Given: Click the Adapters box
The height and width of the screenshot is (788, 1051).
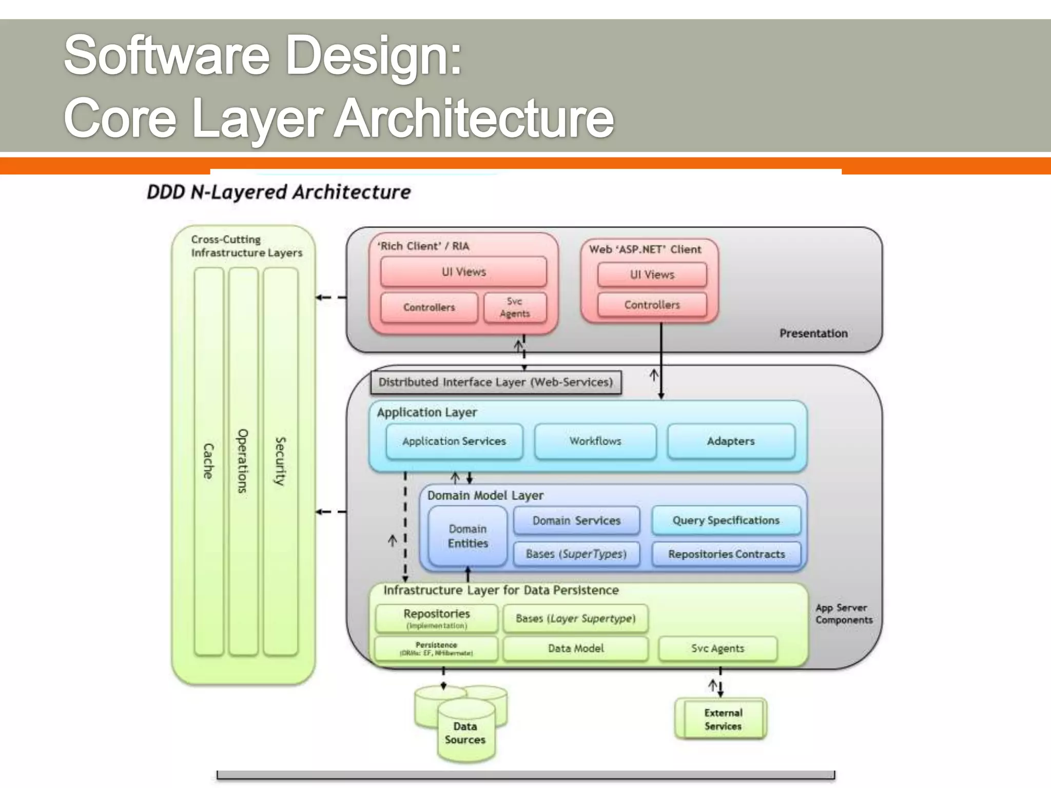Looking at the screenshot, I should tap(731, 441).
